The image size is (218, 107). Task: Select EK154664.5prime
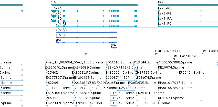[x=60, y=93]
